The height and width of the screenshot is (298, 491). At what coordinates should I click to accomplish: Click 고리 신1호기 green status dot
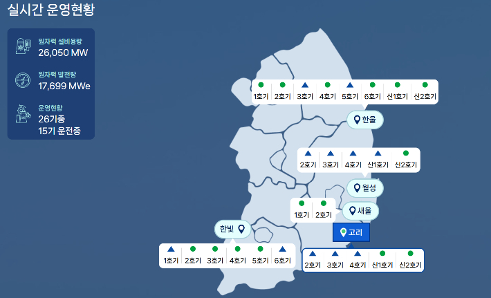pos(382,254)
